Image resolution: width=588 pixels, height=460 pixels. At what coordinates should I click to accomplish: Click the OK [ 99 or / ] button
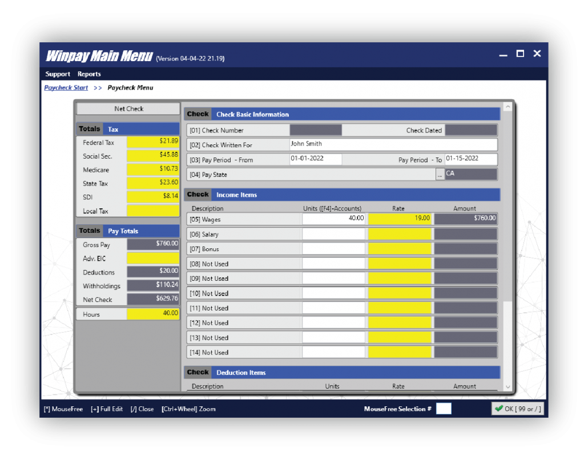tap(518, 409)
